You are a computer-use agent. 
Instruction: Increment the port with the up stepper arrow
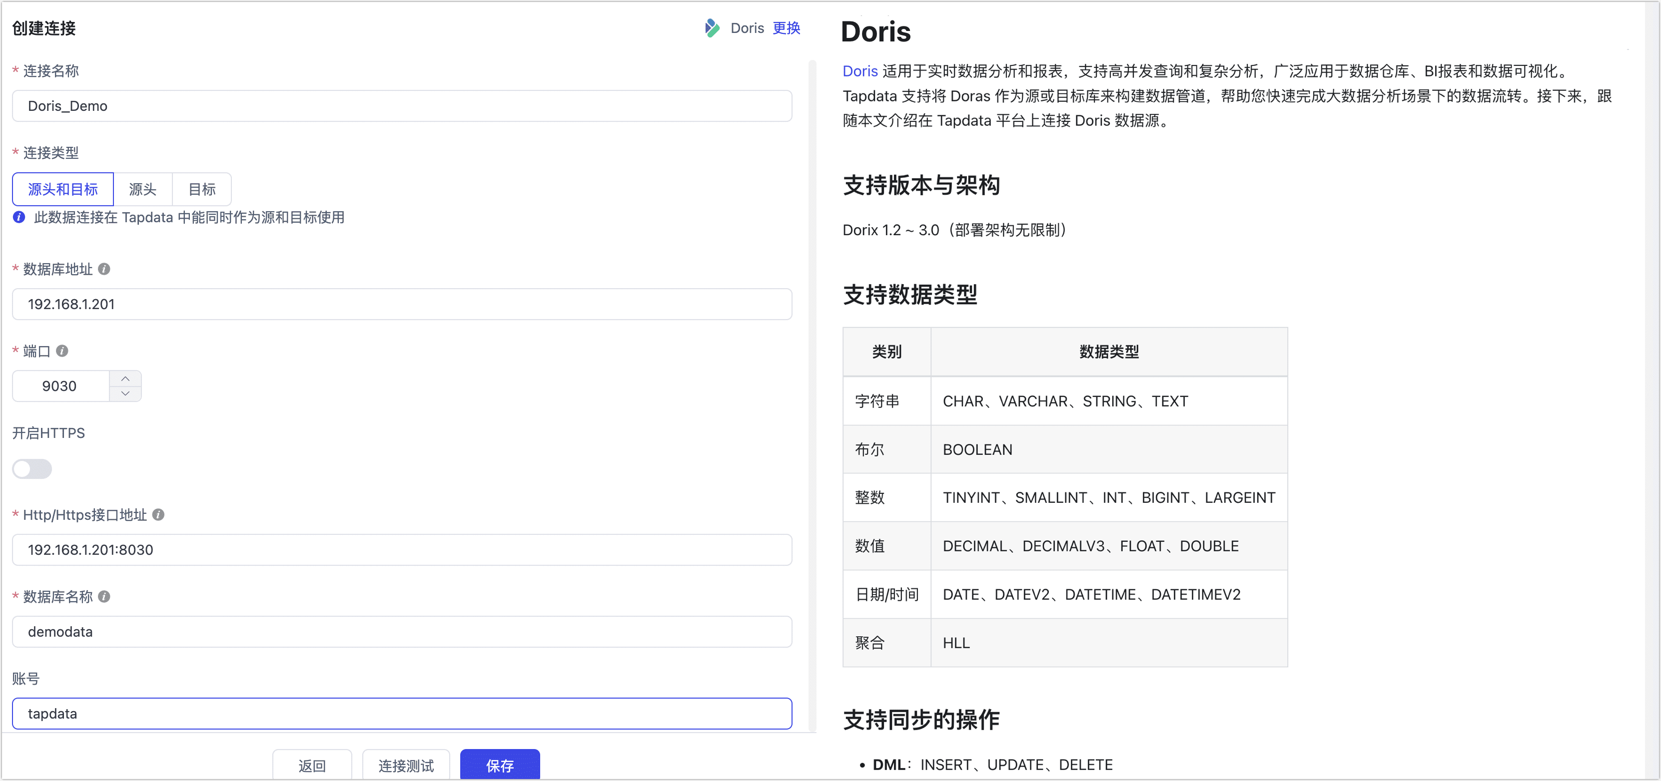(126, 378)
